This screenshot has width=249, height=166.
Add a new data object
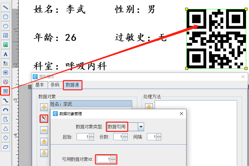pyautogui.click(x=44, y=107)
